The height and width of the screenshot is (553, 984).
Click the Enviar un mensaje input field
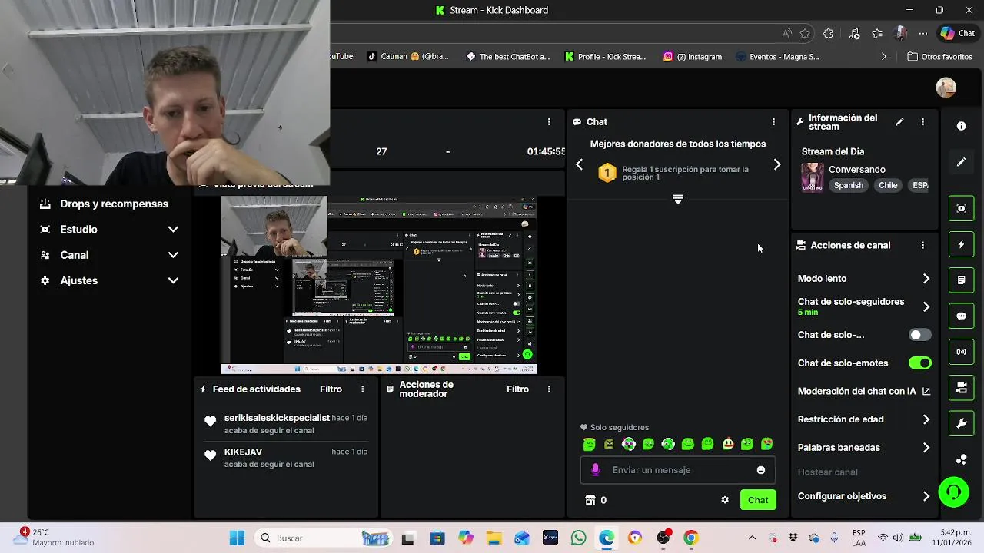pos(677,470)
